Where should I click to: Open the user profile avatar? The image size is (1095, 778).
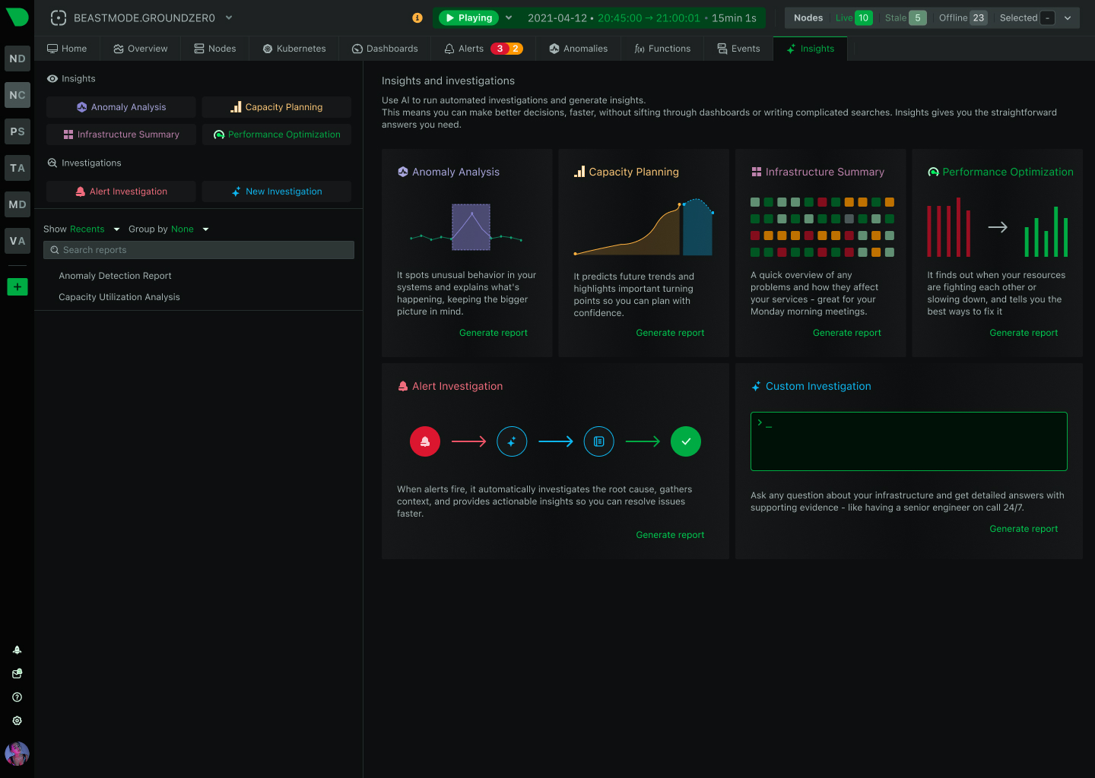(17, 754)
